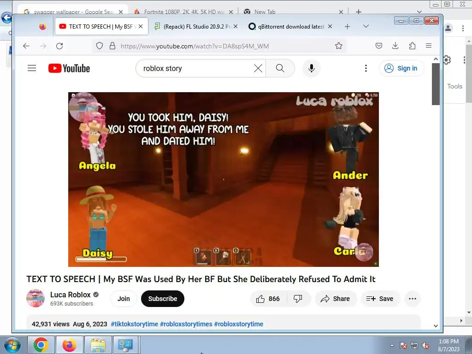Go forward in Firefox

pos(43,46)
